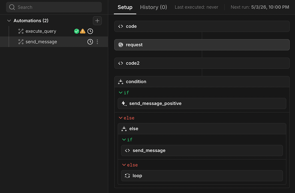Viewport: 295px width, 193px height.
Task: Select the execute_query automation
Action: pyautogui.click(x=54, y=31)
